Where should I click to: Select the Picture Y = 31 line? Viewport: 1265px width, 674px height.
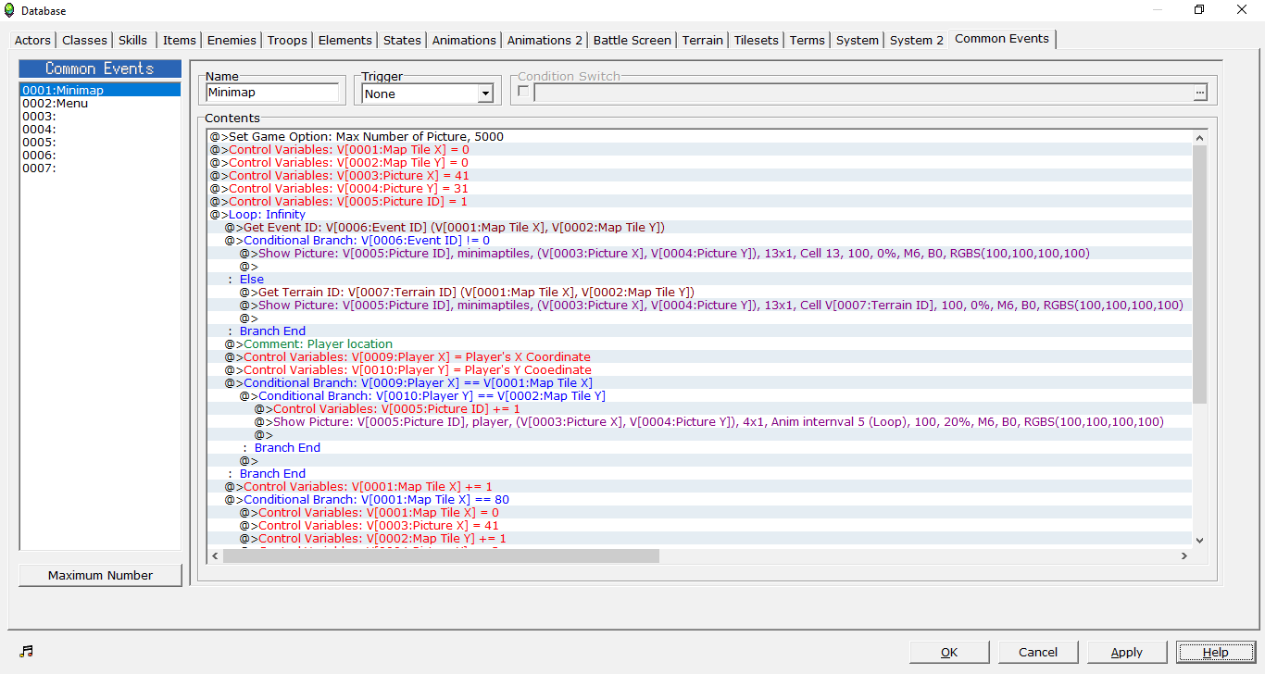pos(700,188)
